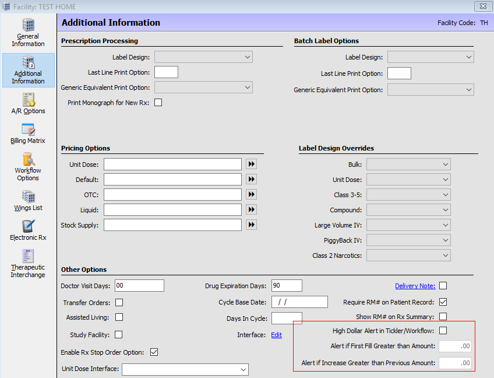Open Therapeutic Interchange sidebar icon

coord(28,264)
